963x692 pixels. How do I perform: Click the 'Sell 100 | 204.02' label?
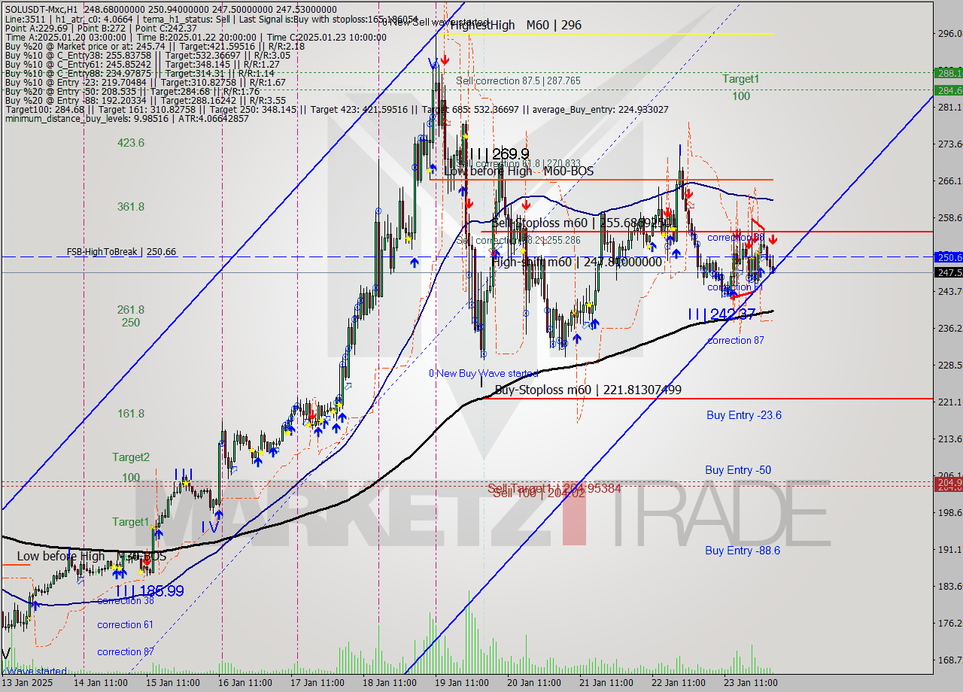[539, 493]
